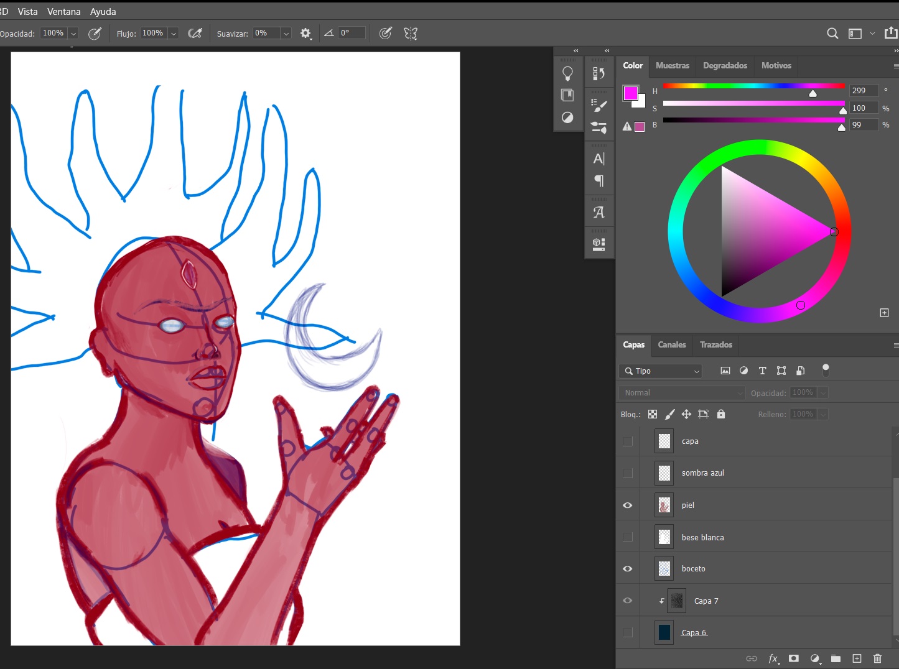Switch to the Degradados tab
Screen dimensions: 899x669
coord(725,65)
